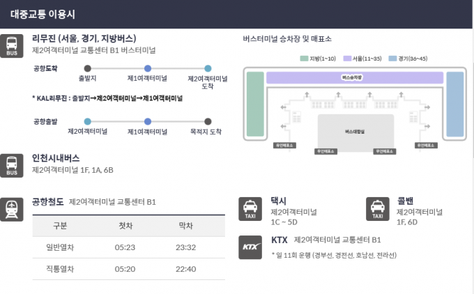The width and height of the screenshot is (474, 294).
Task: Click the 버스대합실 area on map
Action: tap(355, 131)
